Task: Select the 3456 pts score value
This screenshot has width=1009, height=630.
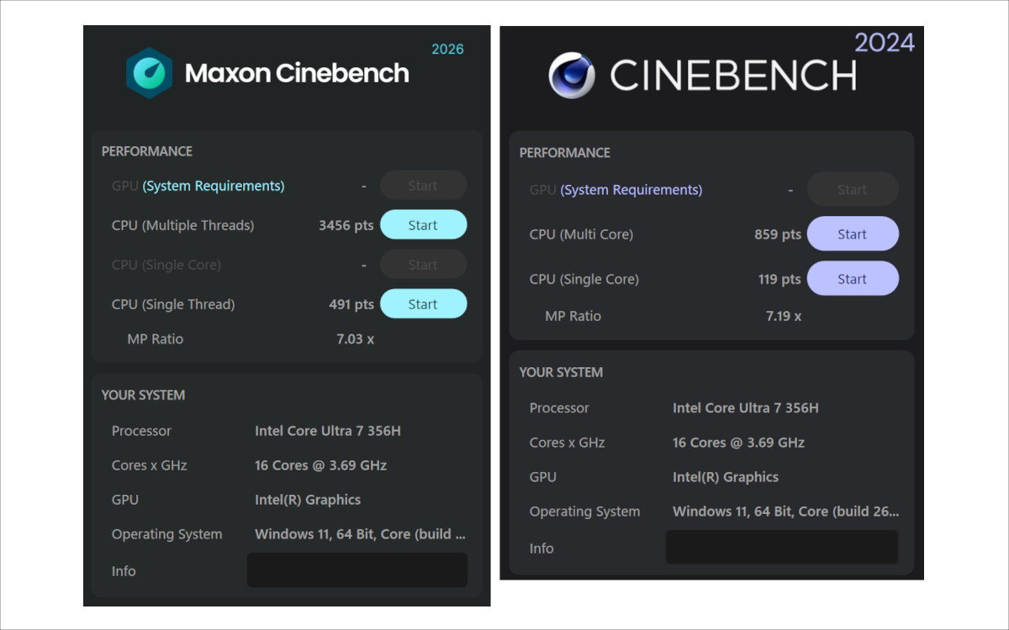Action: click(x=346, y=225)
